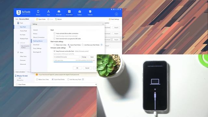Image resolution: width=208 pixels, height=117 pixels.
Task: Open Flash Settings in the toolbar
Action: 114,19
